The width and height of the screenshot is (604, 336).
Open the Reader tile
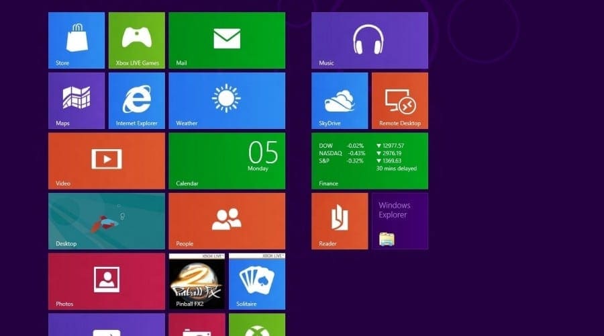340,221
